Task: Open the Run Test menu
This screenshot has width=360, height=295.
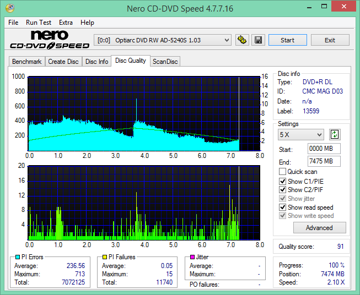Action: pos(39,23)
